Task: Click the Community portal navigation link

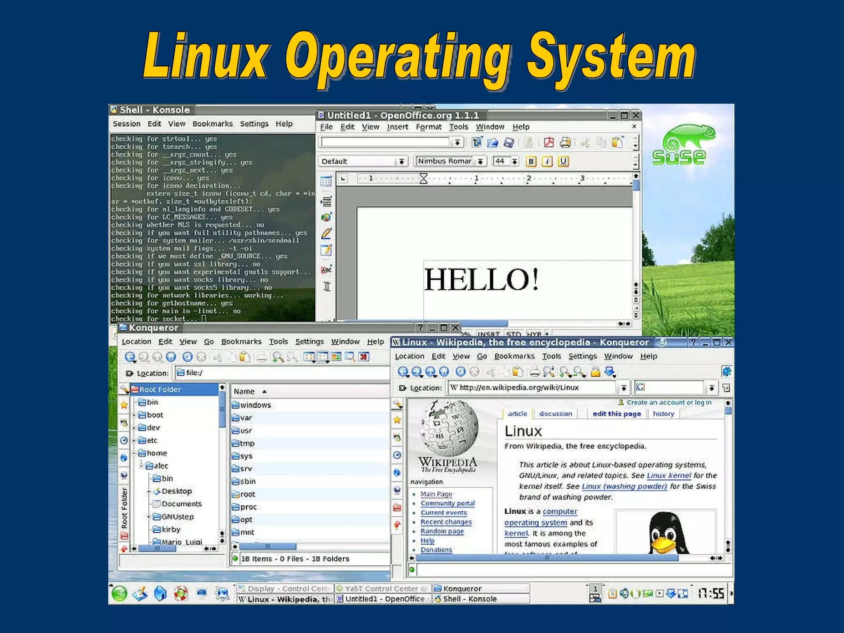Action: click(x=448, y=504)
